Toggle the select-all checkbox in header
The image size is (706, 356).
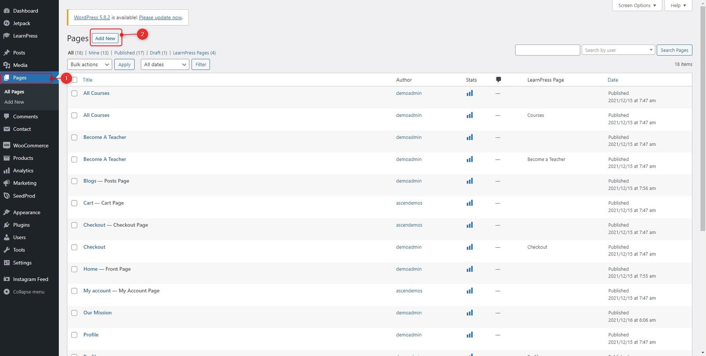(75, 80)
